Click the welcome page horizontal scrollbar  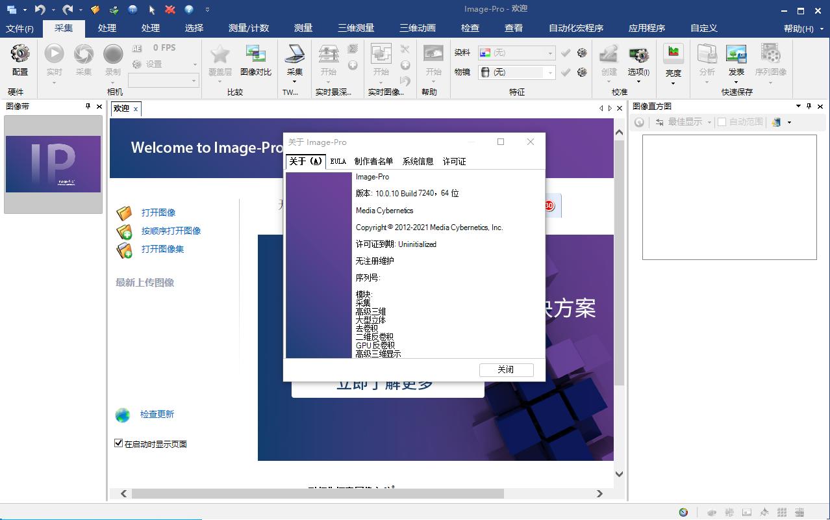[318, 493]
